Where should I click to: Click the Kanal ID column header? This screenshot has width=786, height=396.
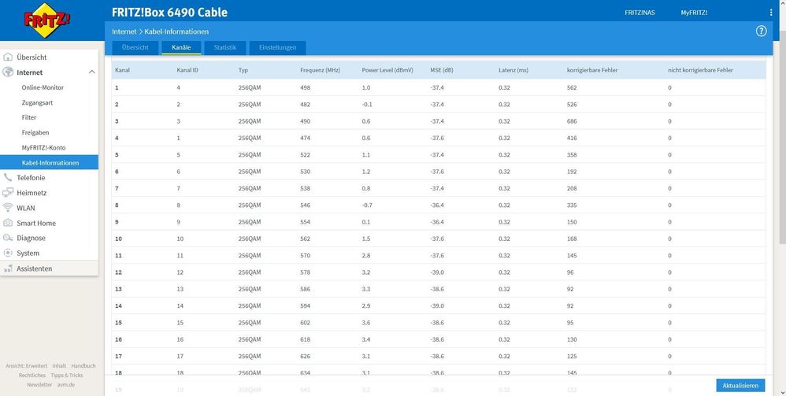[187, 70]
